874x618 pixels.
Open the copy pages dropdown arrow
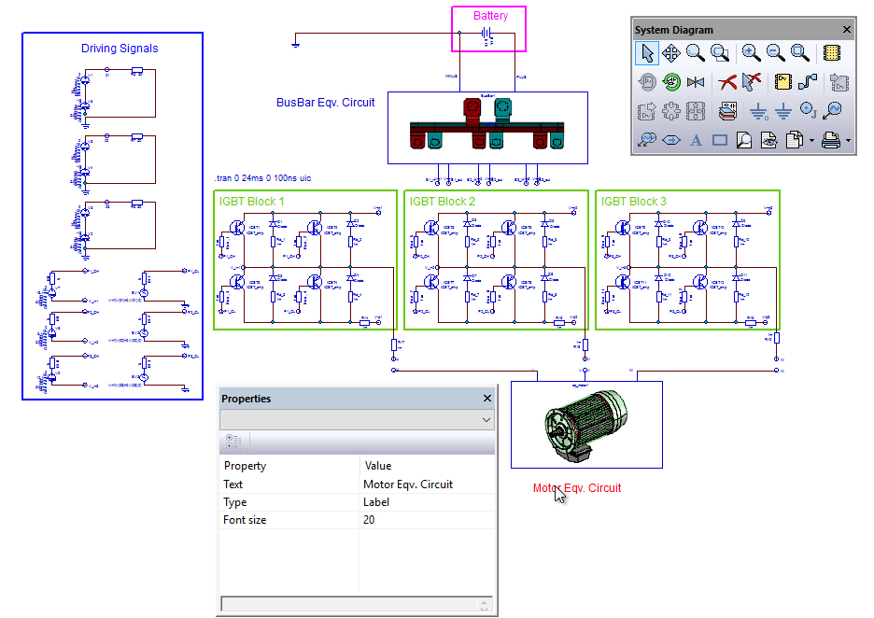812,141
